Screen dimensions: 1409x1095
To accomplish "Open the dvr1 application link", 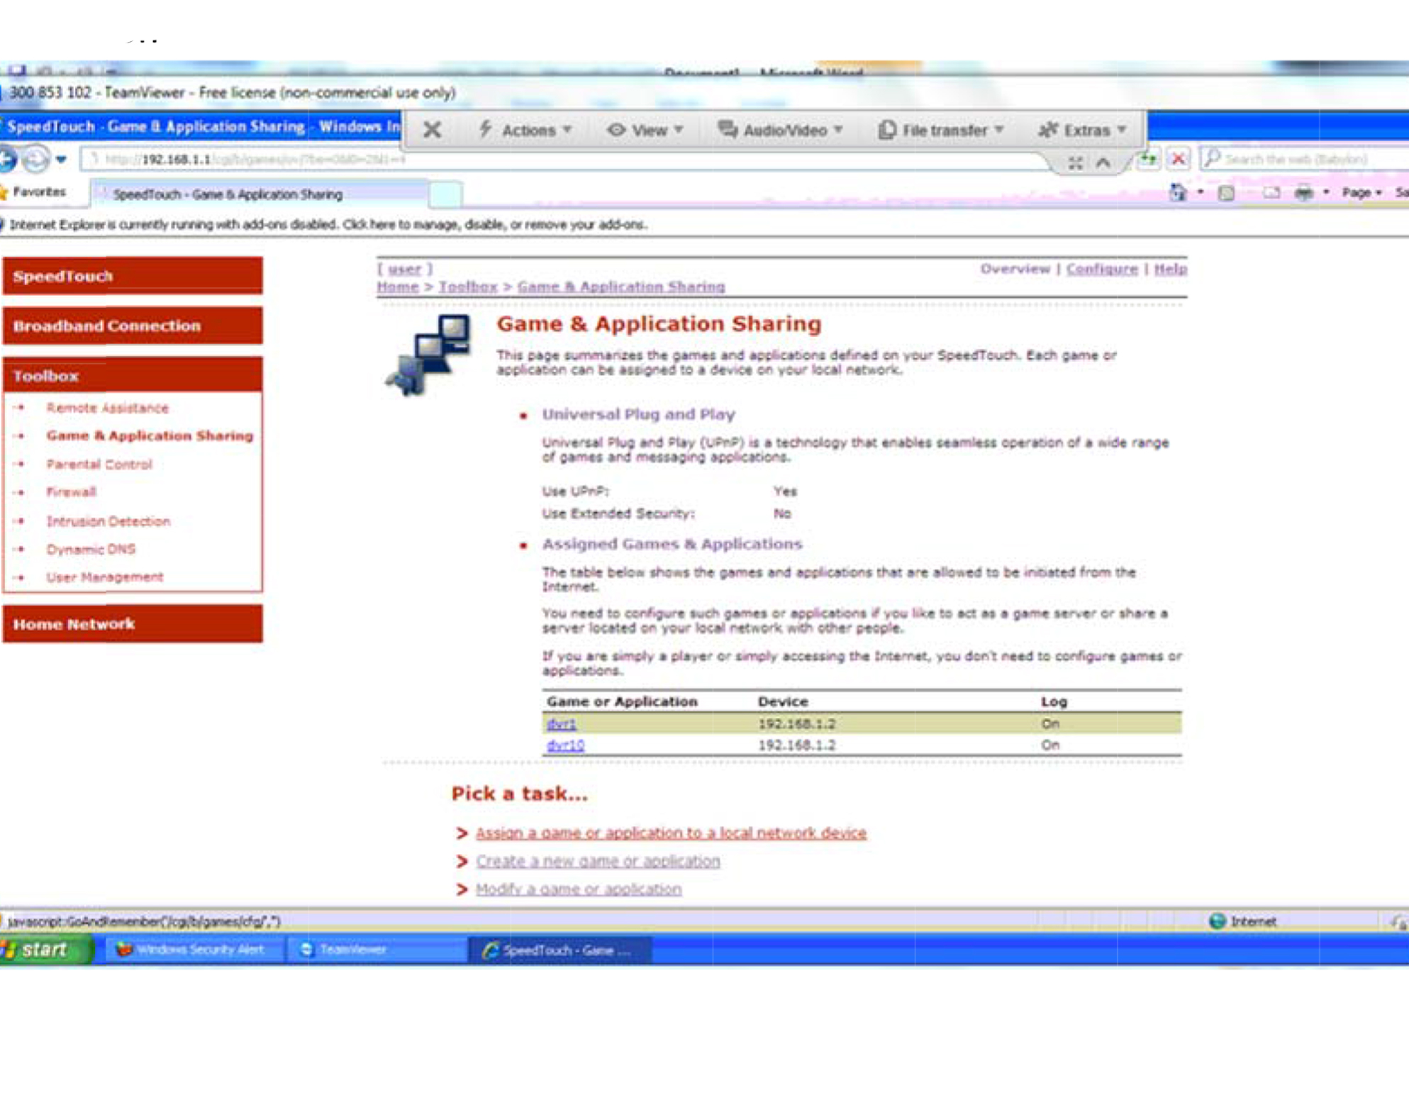I will [562, 724].
